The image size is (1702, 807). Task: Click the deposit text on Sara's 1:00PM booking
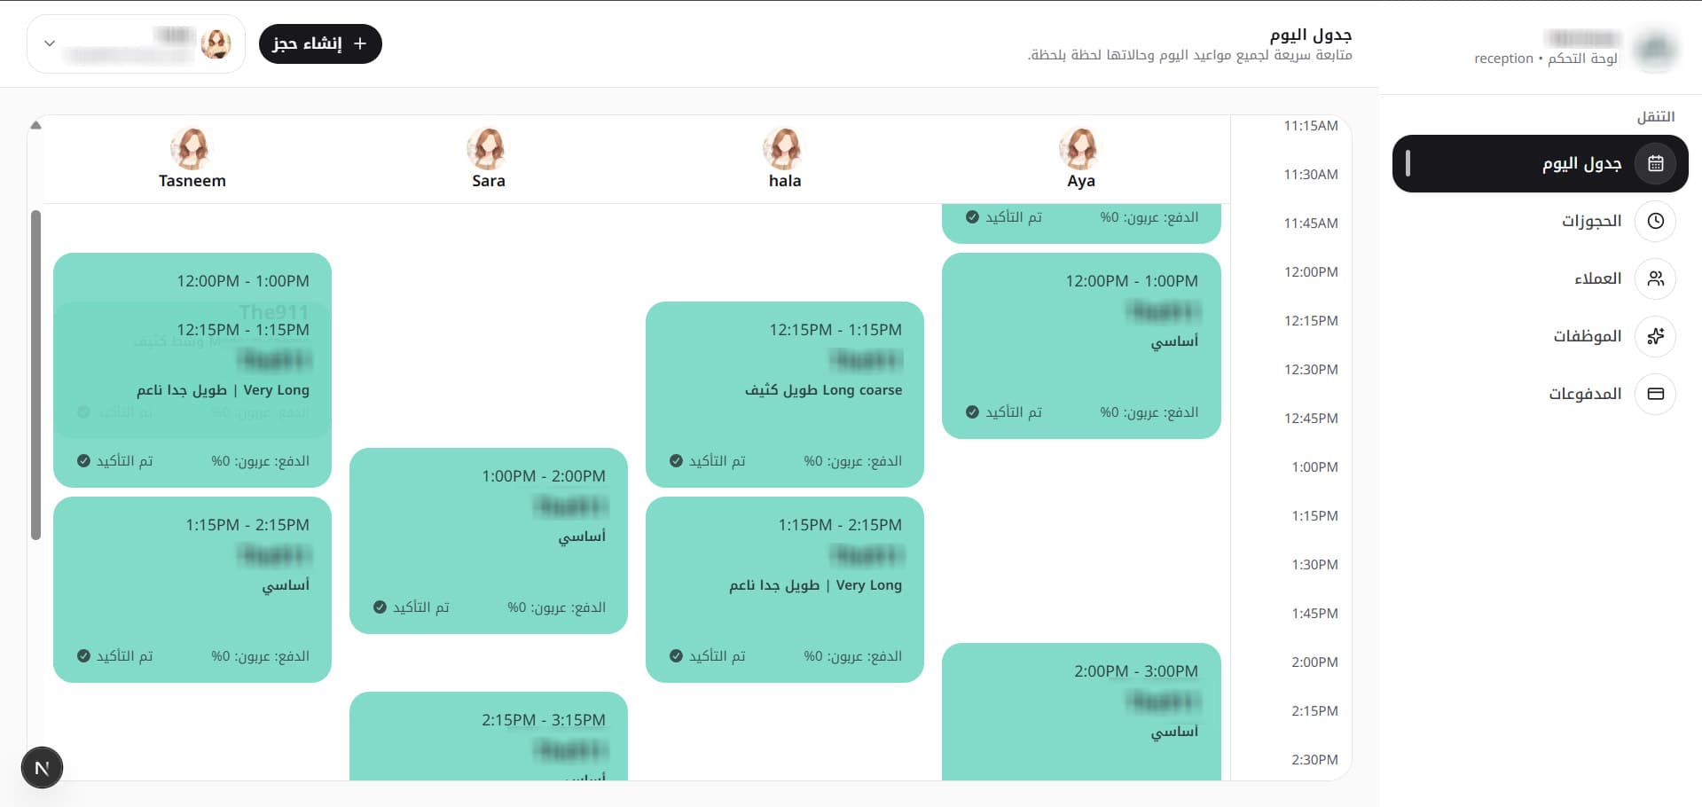[x=557, y=607]
